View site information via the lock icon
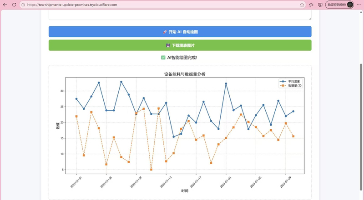 coord(23,5)
